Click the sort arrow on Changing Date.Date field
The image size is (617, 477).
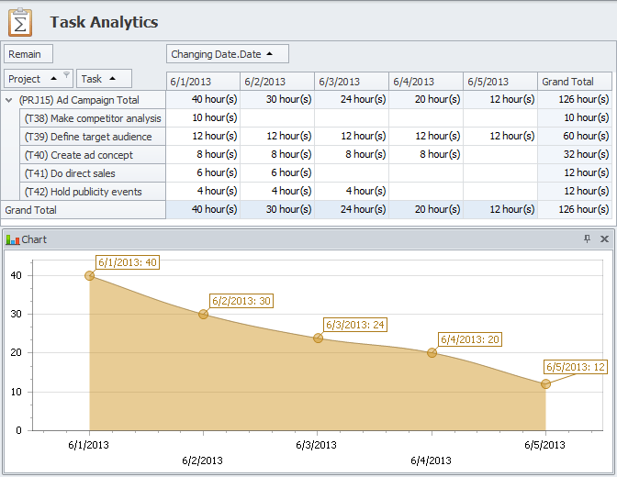tap(271, 54)
